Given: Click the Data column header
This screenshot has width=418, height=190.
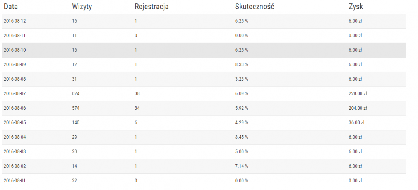Looking at the screenshot, I should click(11, 7).
